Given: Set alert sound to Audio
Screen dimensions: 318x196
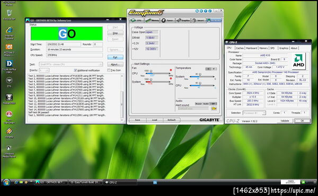Looking at the screenshot, I should coord(206,104).
